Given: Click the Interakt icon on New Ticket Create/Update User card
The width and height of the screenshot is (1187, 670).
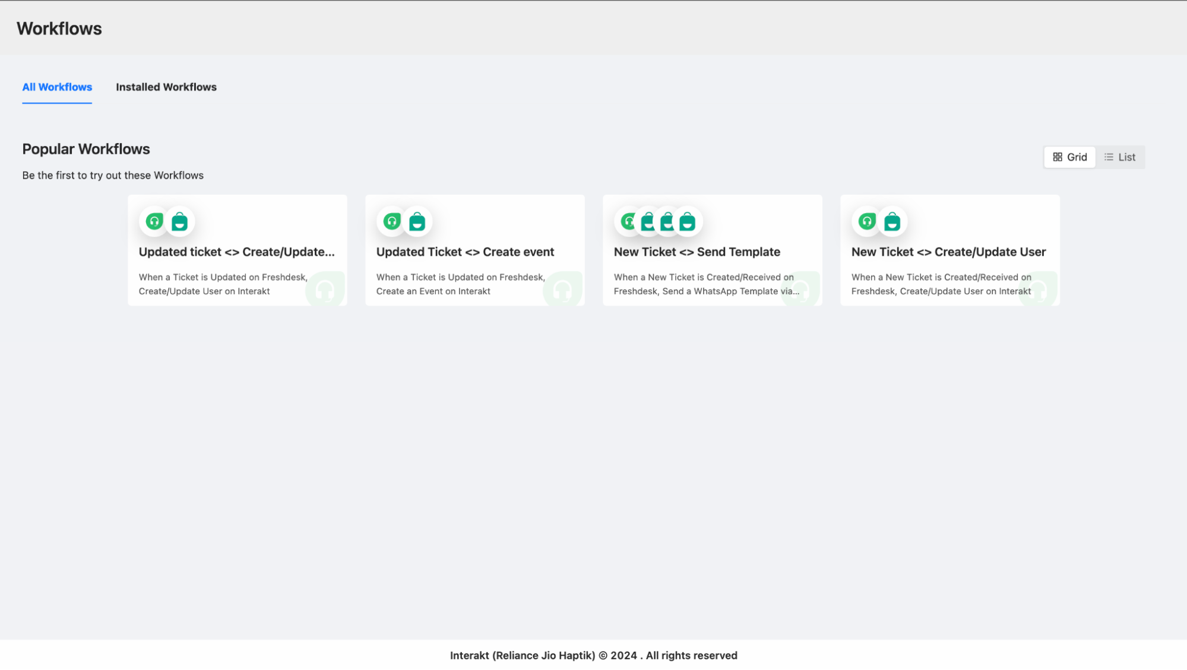Looking at the screenshot, I should click(x=891, y=221).
